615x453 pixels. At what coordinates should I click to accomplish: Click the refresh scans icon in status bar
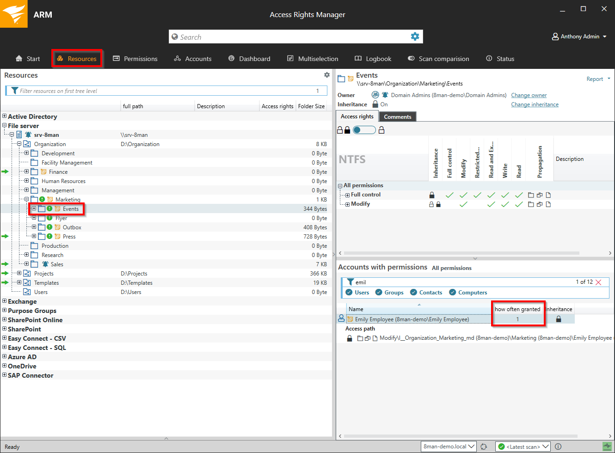(484, 447)
